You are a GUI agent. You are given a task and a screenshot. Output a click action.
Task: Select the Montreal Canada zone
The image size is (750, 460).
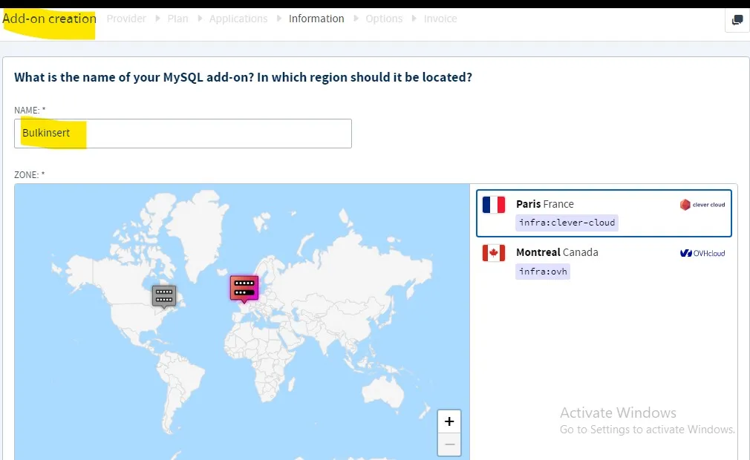pos(604,262)
